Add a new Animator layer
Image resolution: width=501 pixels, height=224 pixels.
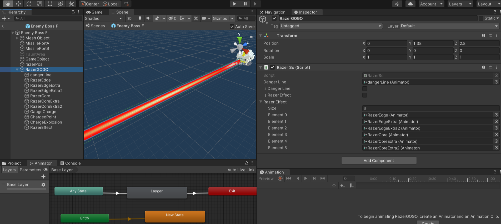tap(43, 176)
